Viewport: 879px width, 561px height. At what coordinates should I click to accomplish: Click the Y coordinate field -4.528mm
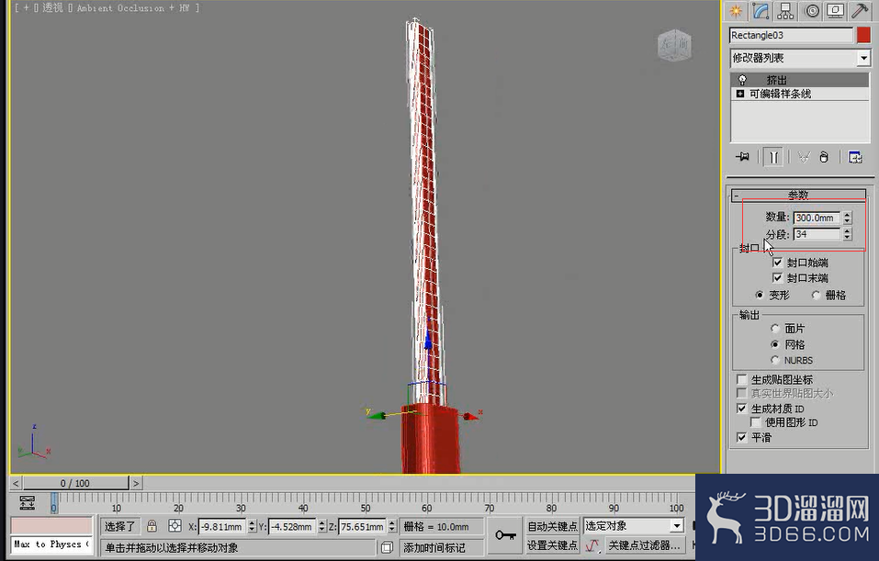[293, 526]
